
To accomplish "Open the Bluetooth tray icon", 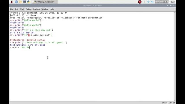I will point(145,2).
